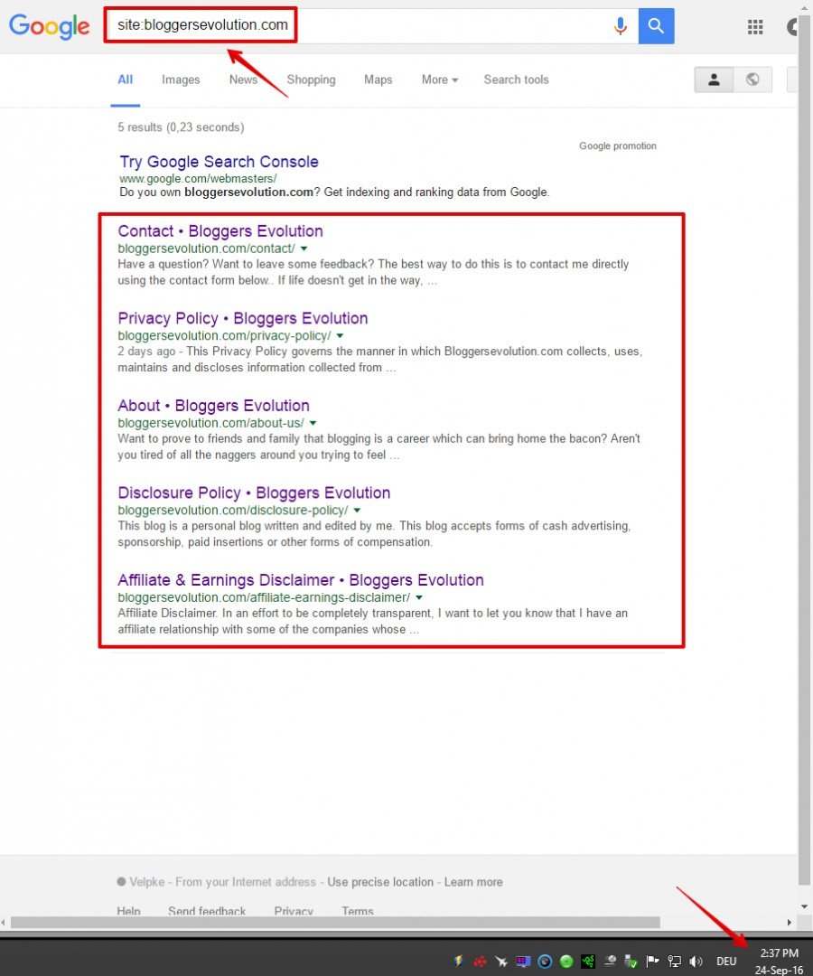Expand arrow beside the affiliate-earnings-disclaimer URL
The width and height of the screenshot is (813, 976).
[x=419, y=597]
